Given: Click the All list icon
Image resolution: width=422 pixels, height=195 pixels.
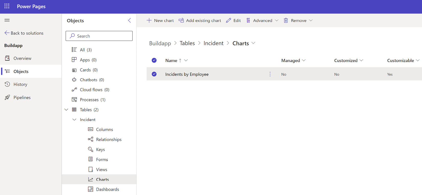Looking at the screenshot, I should 74,50.
